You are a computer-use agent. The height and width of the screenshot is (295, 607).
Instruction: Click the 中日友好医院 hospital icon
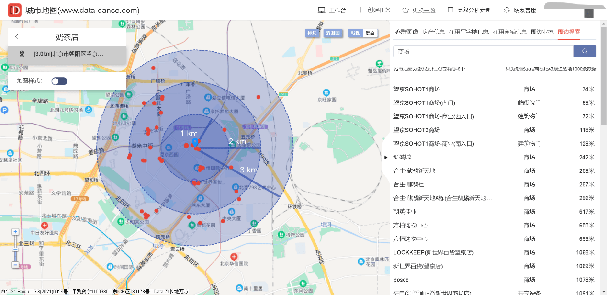[x=45, y=225]
